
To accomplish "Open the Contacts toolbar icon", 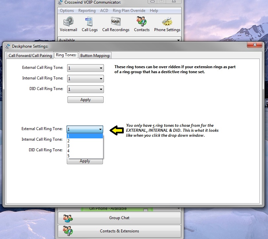I will [142, 22].
